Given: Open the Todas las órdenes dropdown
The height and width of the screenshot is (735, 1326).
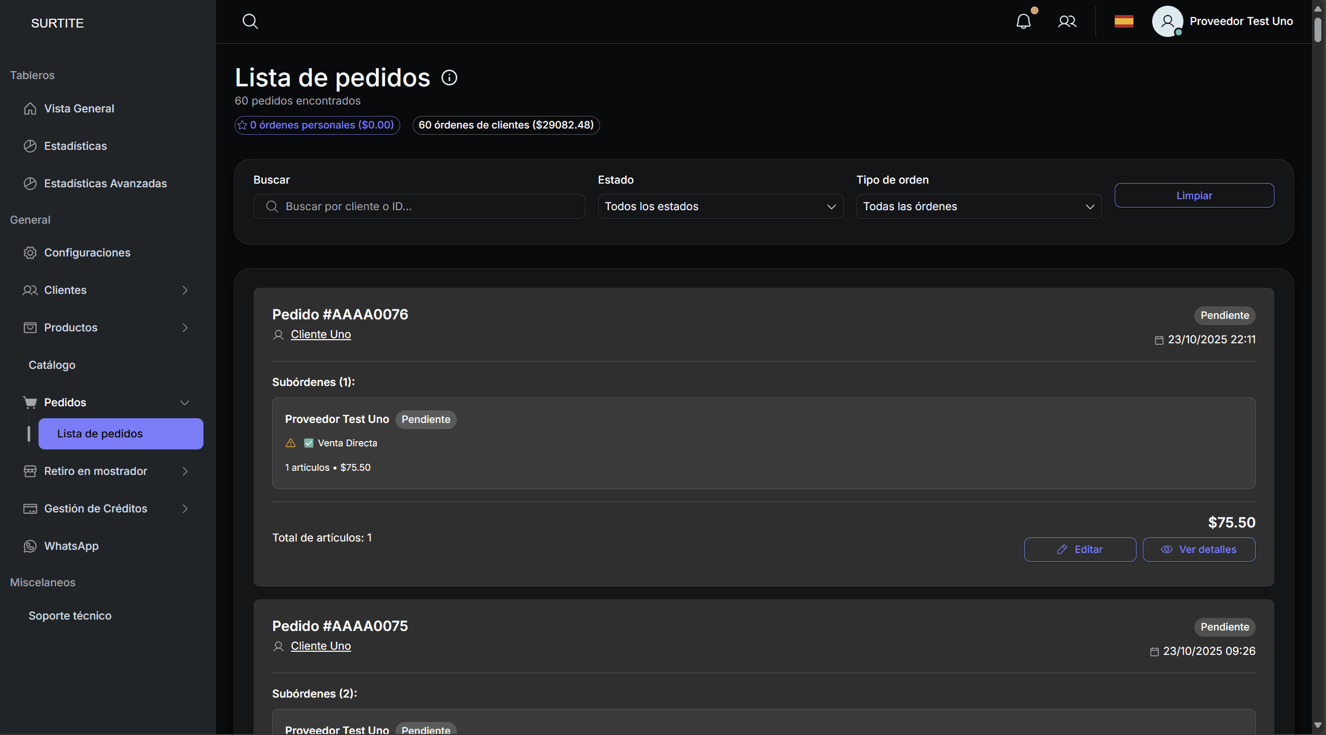Looking at the screenshot, I should coord(978,207).
